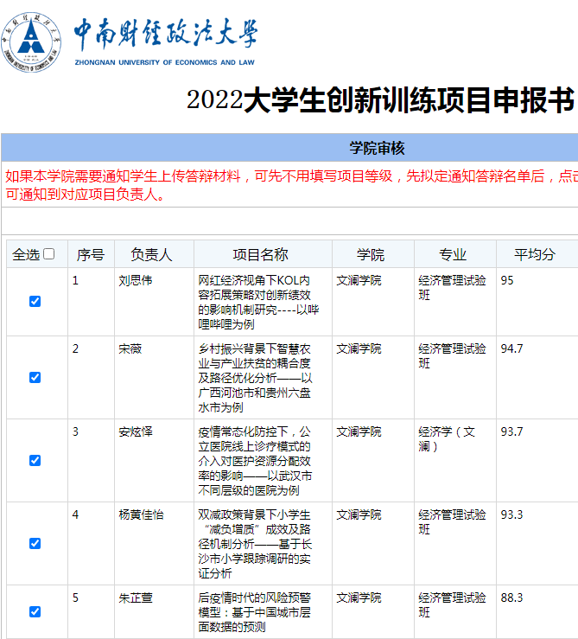Click the 学院 column header

[x=372, y=254]
